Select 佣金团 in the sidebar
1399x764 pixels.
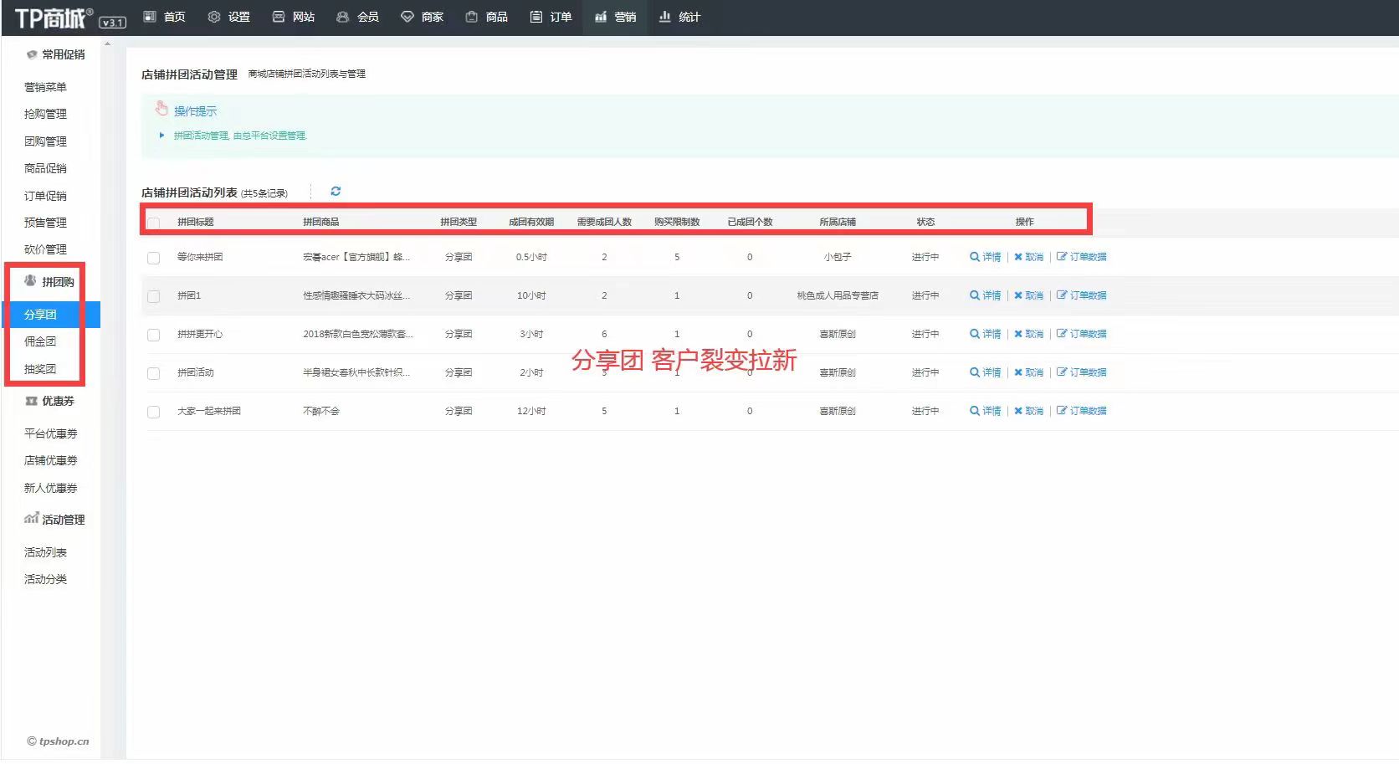(x=40, y=341)
